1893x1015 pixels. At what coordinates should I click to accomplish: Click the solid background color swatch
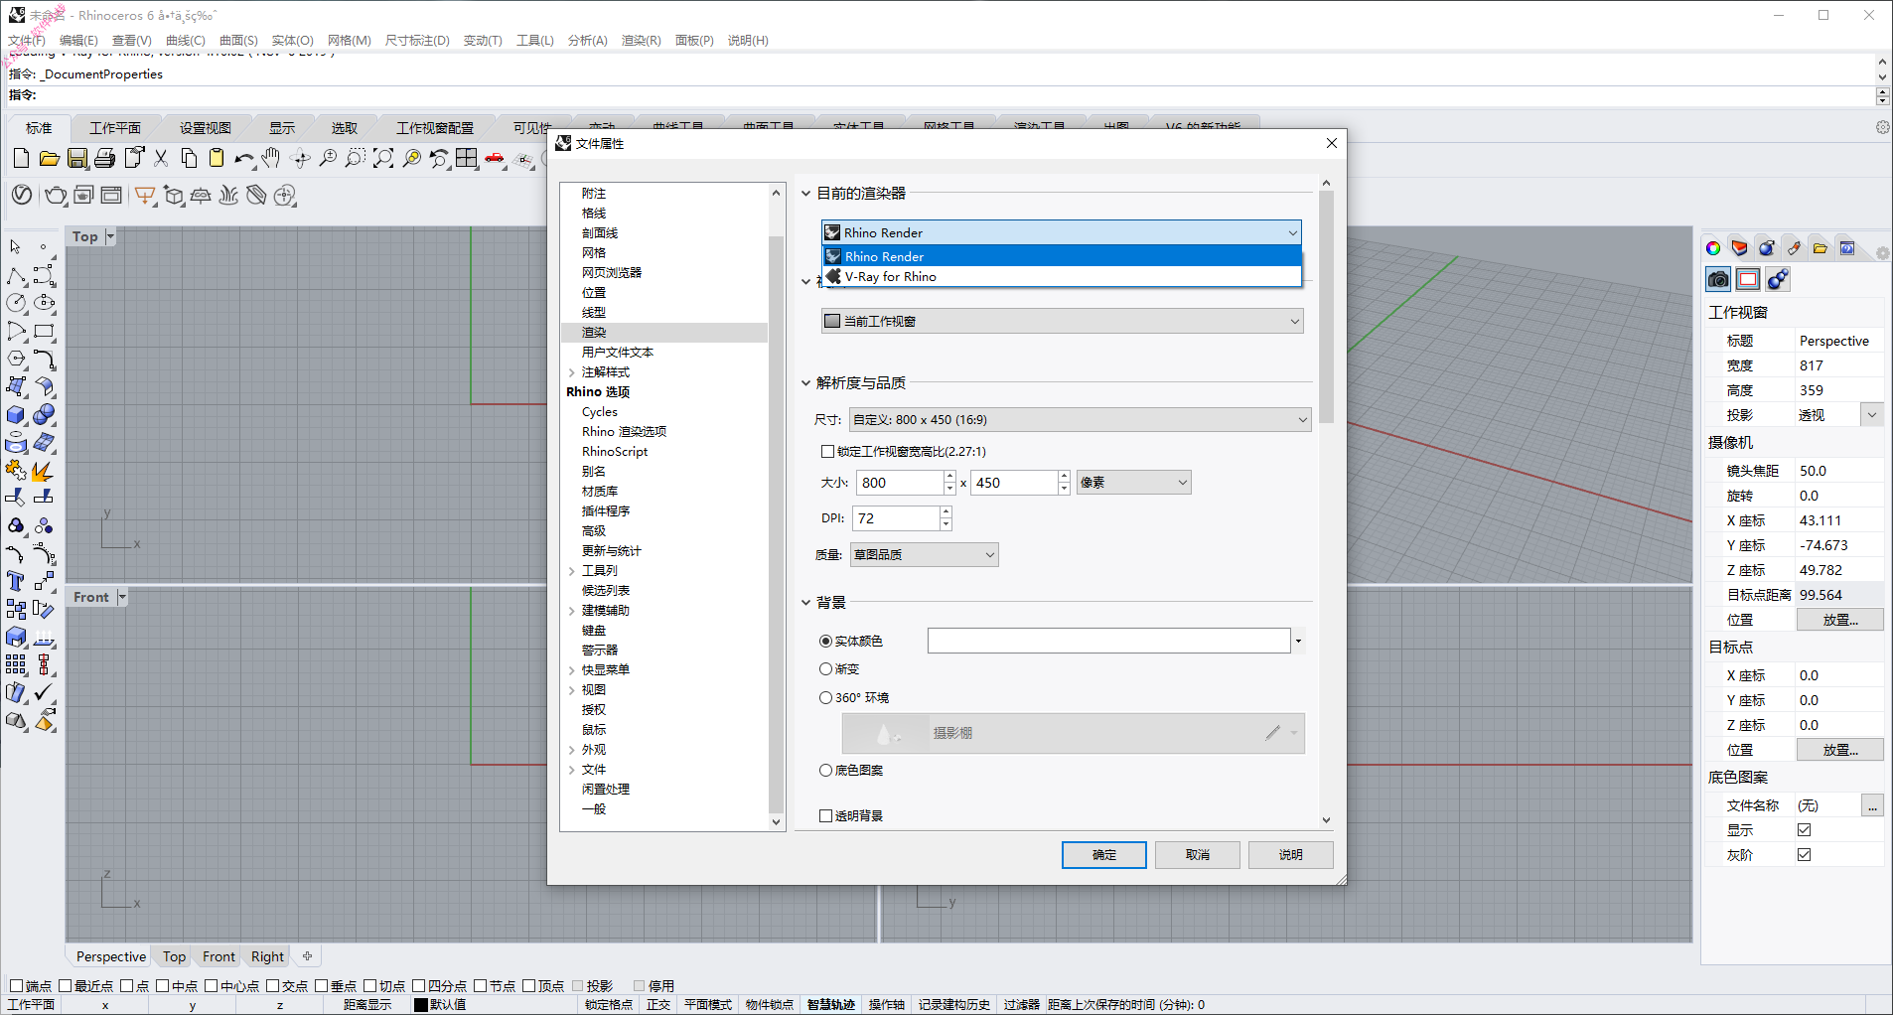[1109, 641]
